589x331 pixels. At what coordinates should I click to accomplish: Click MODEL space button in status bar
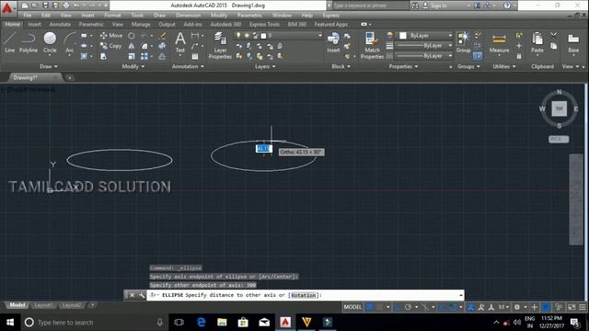352,307
